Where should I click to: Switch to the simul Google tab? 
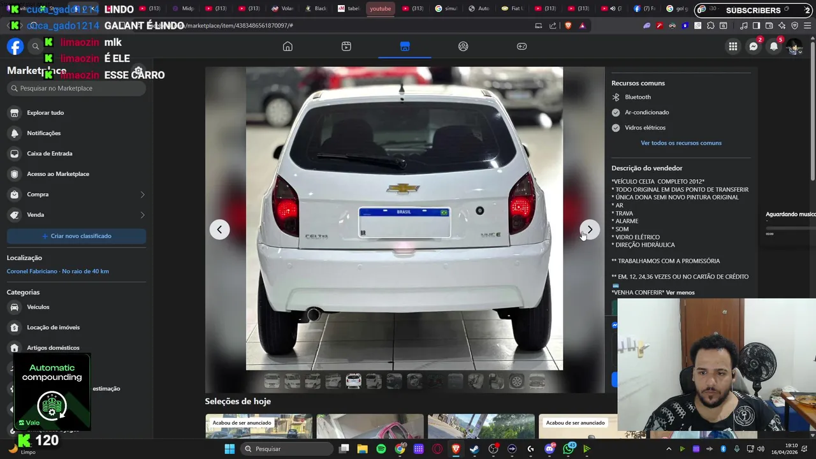point(447,9)
